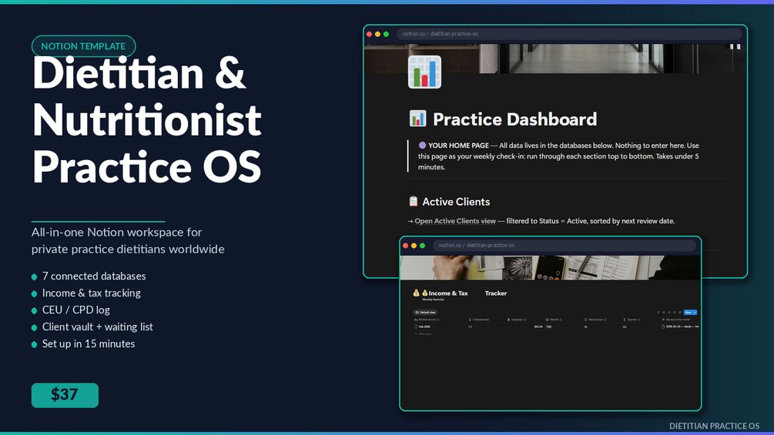Click the Income & Tax Tracker title

(467, 293)
